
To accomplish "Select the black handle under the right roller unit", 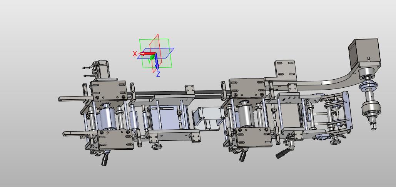I will coord(243,156).
